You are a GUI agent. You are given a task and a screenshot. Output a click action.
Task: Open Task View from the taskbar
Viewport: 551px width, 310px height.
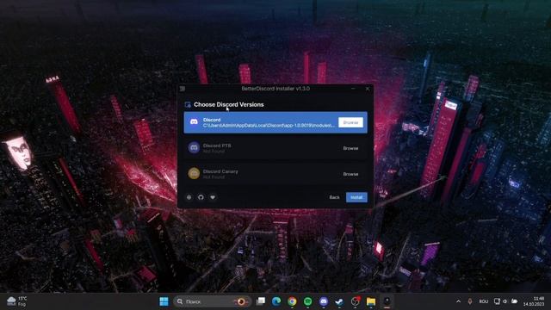pos(260,301)
